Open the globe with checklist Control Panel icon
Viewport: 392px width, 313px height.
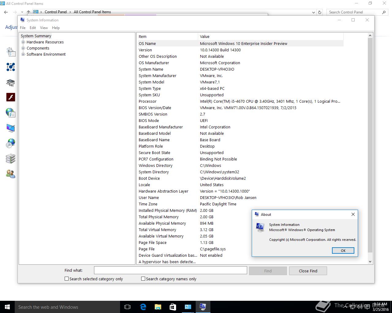tap(11, 113)
